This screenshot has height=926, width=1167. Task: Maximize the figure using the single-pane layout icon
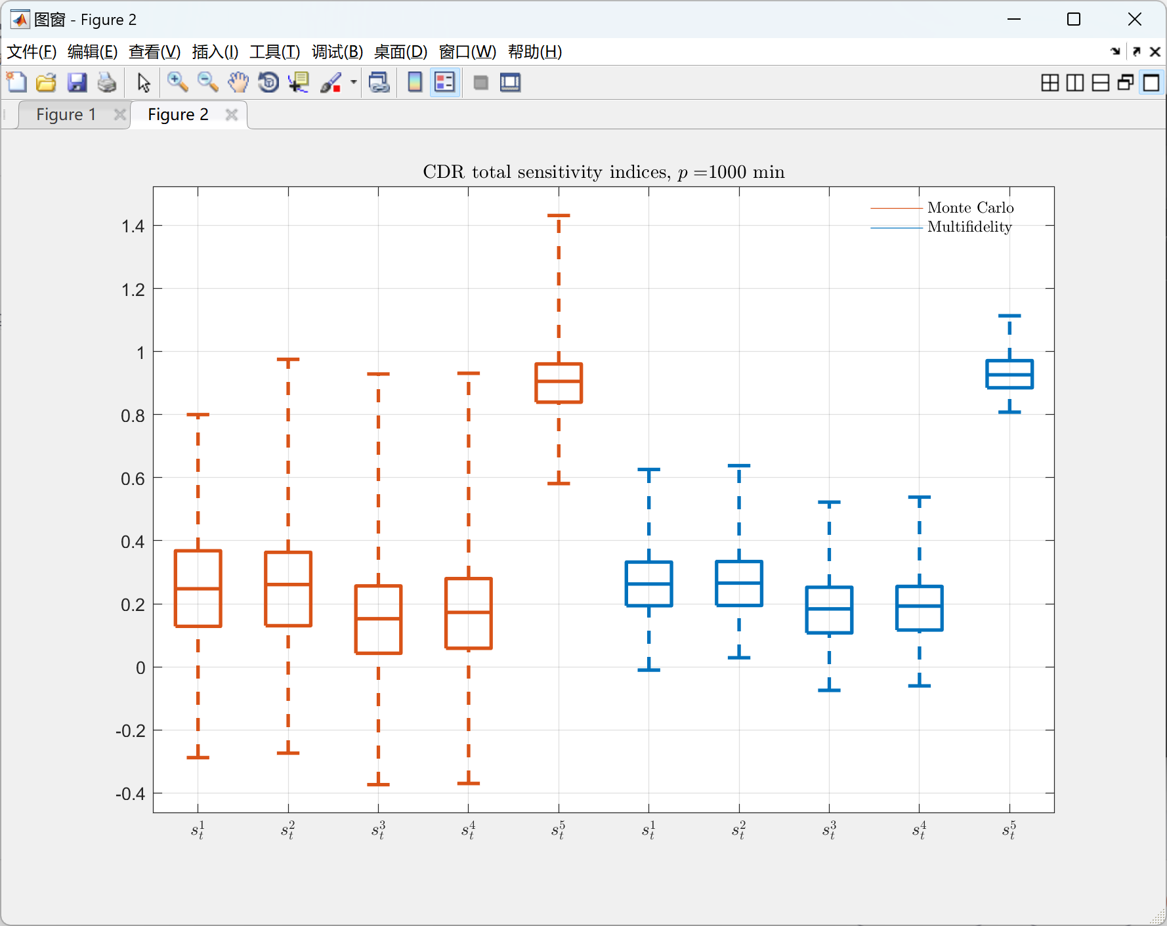[1151, 83]
